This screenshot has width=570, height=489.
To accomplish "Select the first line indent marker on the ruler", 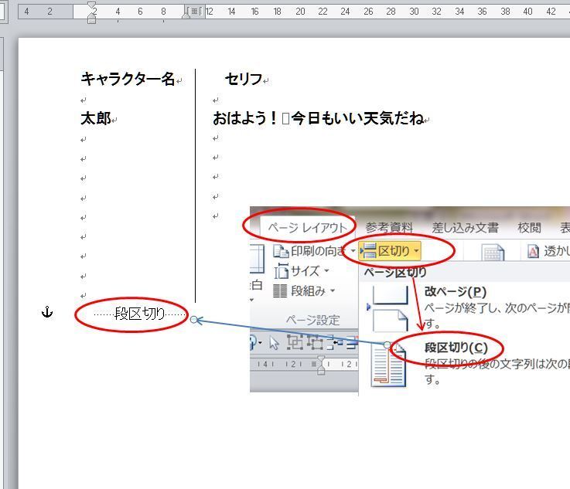I will [x=92, y=5].
